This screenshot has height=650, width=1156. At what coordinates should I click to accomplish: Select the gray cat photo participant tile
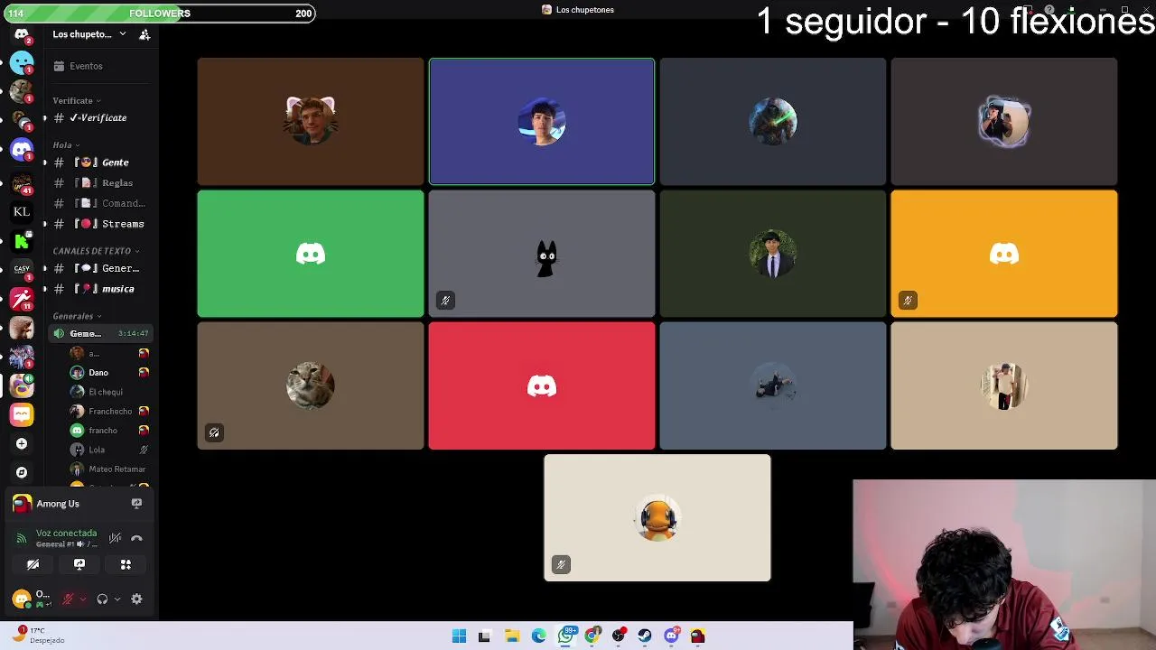311,385
